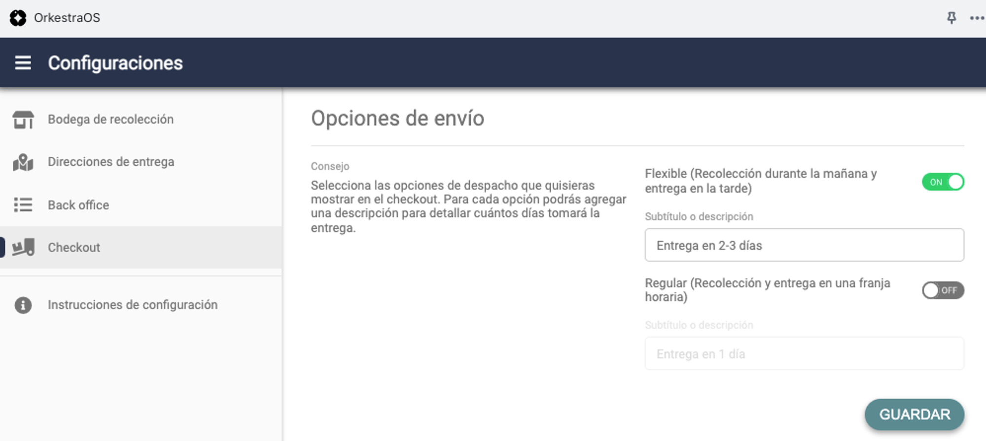
Task: Go to Direcciones de entrega section
Action: click(111, 162)
